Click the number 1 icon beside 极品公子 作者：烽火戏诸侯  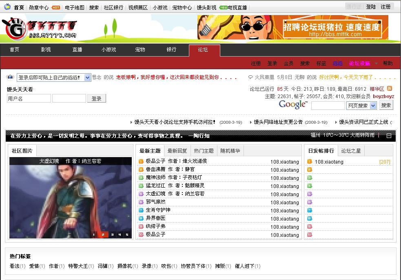[x=141, y=161]
